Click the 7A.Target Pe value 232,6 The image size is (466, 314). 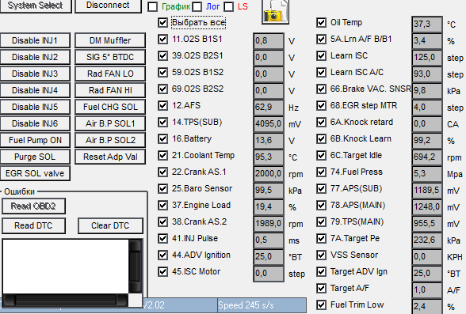[427, 240]
